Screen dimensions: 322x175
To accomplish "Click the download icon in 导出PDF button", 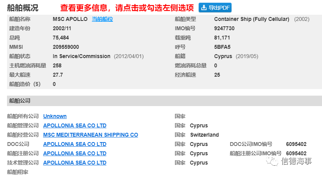I will pos(204,7).
